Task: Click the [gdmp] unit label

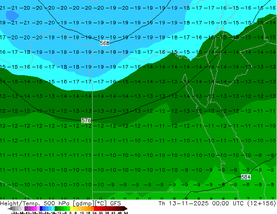Action: coord(84,204)
